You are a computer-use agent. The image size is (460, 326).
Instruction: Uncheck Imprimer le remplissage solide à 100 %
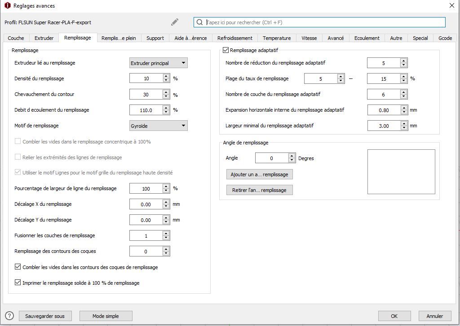click(x=18, y=283)
